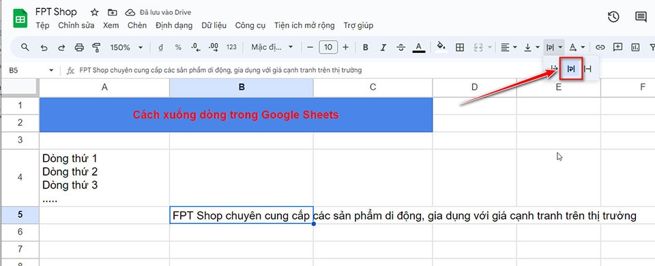Open the 123 number format menu

pos(231,48)
